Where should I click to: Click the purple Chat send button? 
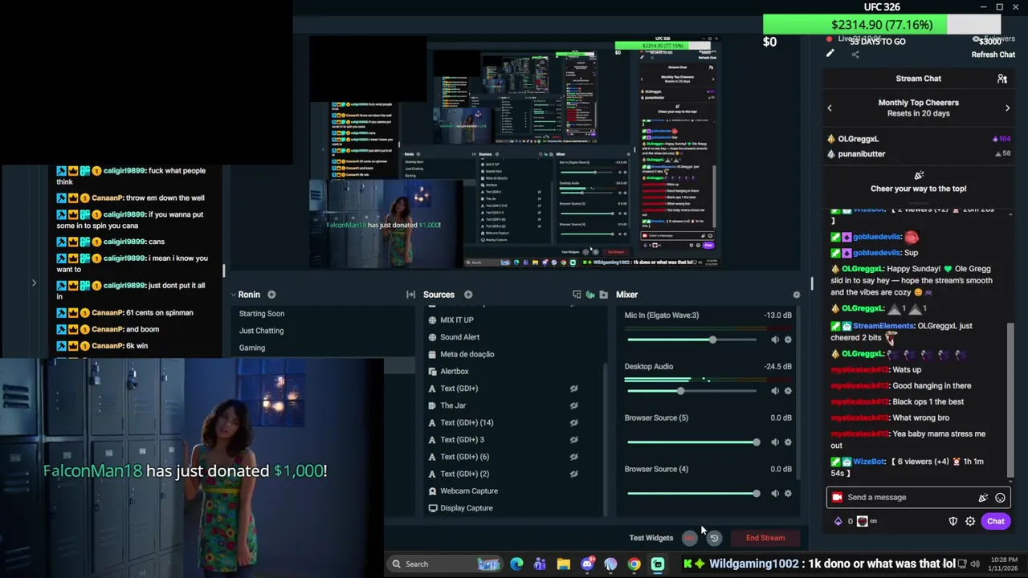point(995,521)
